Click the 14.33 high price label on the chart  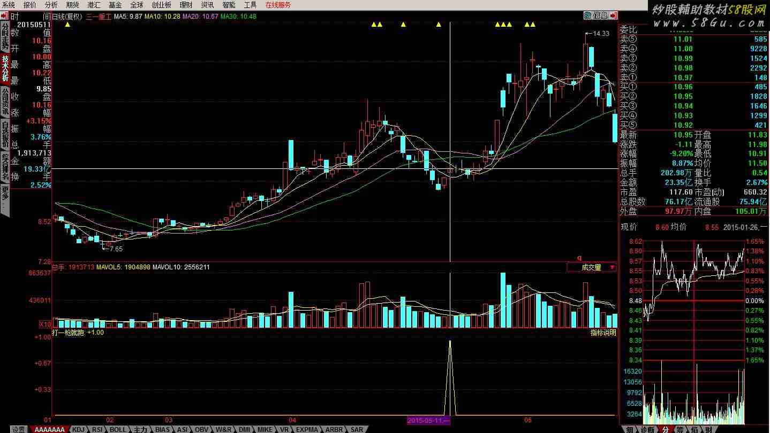pyautogui.click(x=601, y=34)
